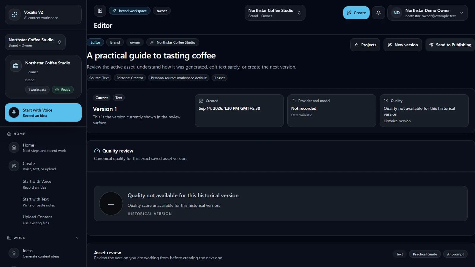
Task: Click the blue Create button
Action: (356, 13)
